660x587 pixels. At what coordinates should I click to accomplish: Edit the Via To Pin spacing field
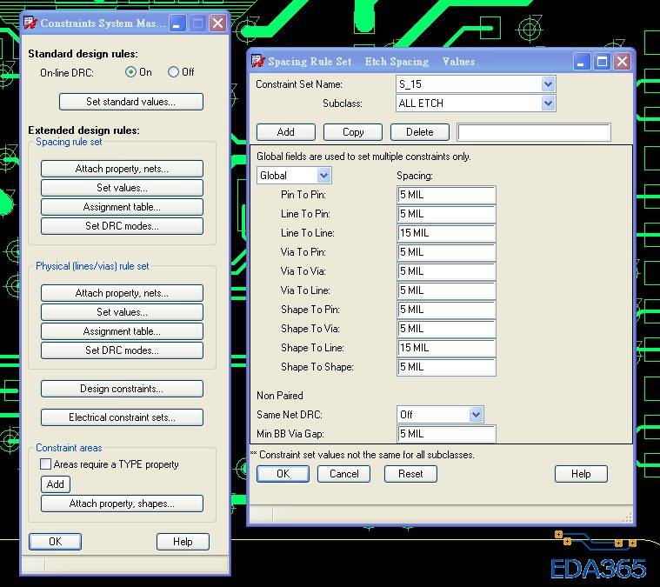446,252
